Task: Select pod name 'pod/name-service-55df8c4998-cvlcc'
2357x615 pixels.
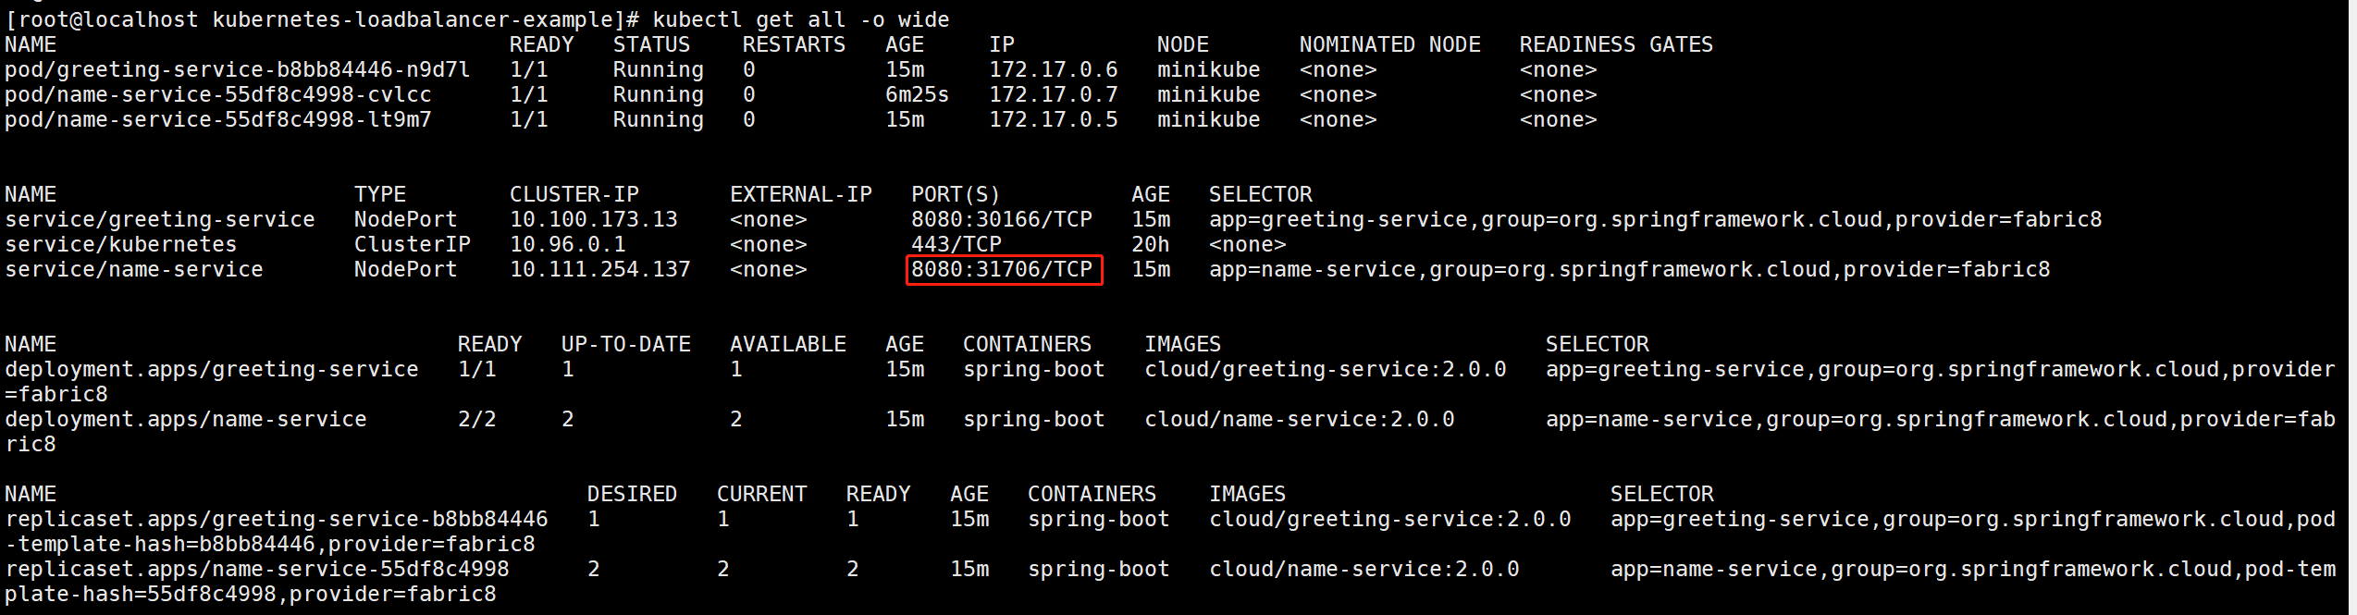Action: click(217, 94)
